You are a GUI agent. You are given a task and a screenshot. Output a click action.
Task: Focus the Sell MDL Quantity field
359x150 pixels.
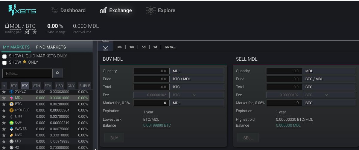coord(284,71)
